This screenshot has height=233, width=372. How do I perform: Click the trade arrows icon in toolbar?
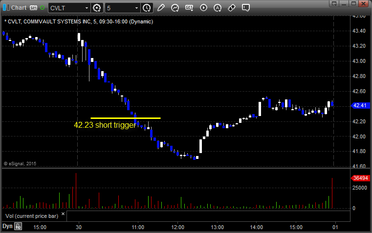[x=232, y=8]
